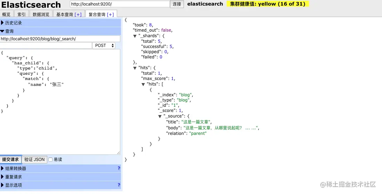The height and width of the screenshot is (194, 382).
Task: Click the 验证 JSON button
Action: [x=34, y=160]
